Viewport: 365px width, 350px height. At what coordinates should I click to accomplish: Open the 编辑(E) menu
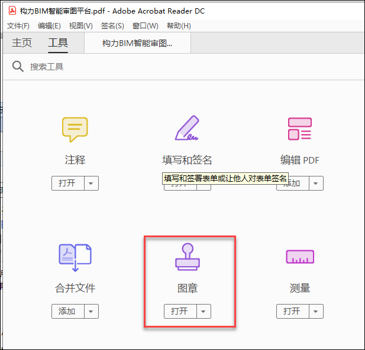[49, 26]
